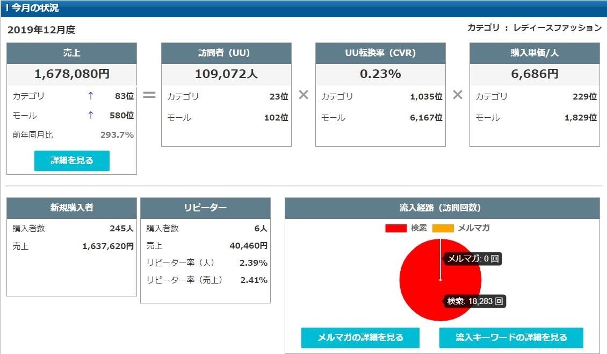Image resolution: width=607 pixels, height=354 pixels.
Task: Click sales category rank 83位
Action: click(x=124, y=96)
